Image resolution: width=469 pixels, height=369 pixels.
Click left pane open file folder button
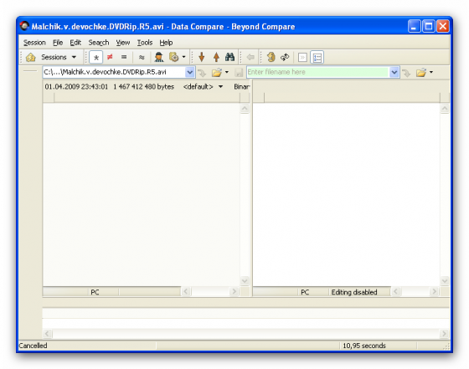click(x=217, y=72)
